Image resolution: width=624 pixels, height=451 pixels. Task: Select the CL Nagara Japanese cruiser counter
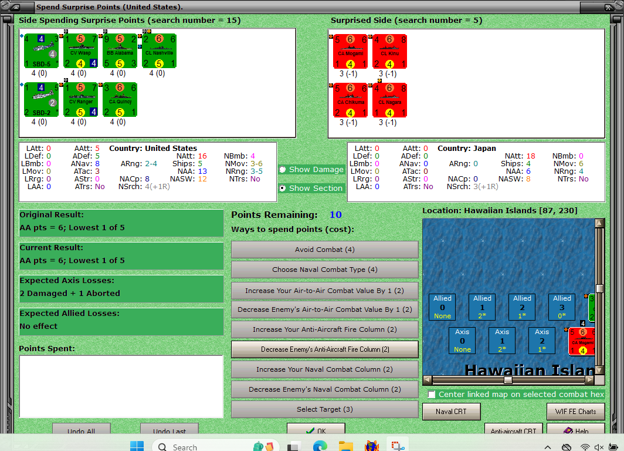tap(389, 100)
